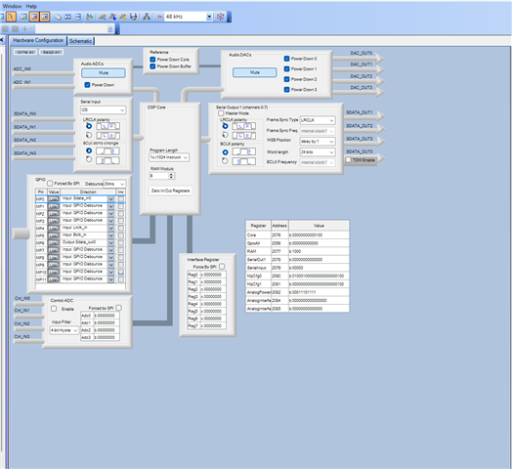The height and width of the screenshot is (469, 512).
Task: Click the floppy disk with pencil icon
Action: click(x=134, y=17)
